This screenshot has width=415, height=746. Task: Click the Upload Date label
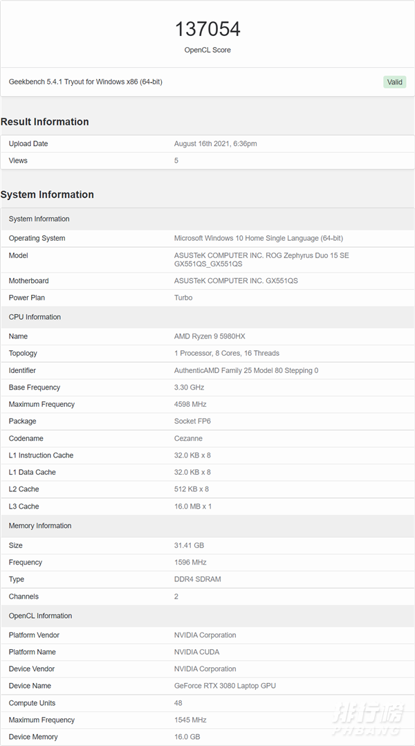(28, 144)
